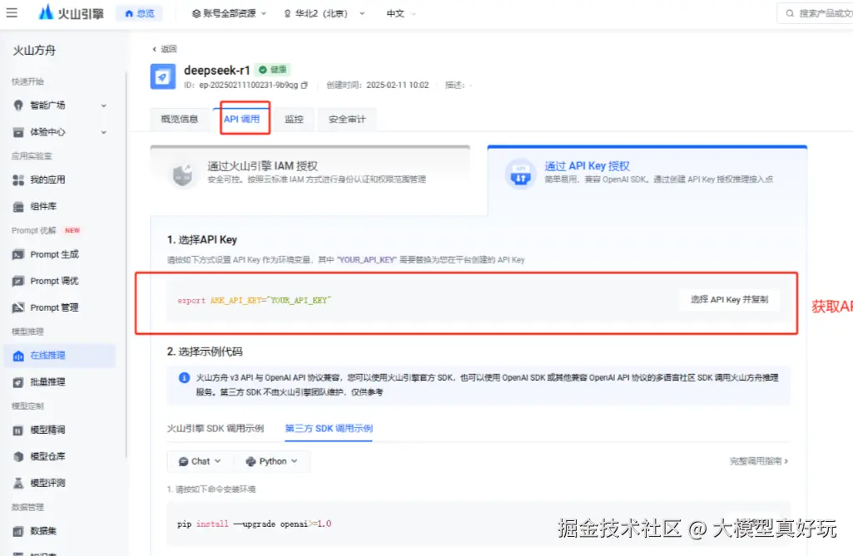Viewport: 853px width, 556px height.
Task: Copy the endpoint ID icon
Action: coord(304,86)
